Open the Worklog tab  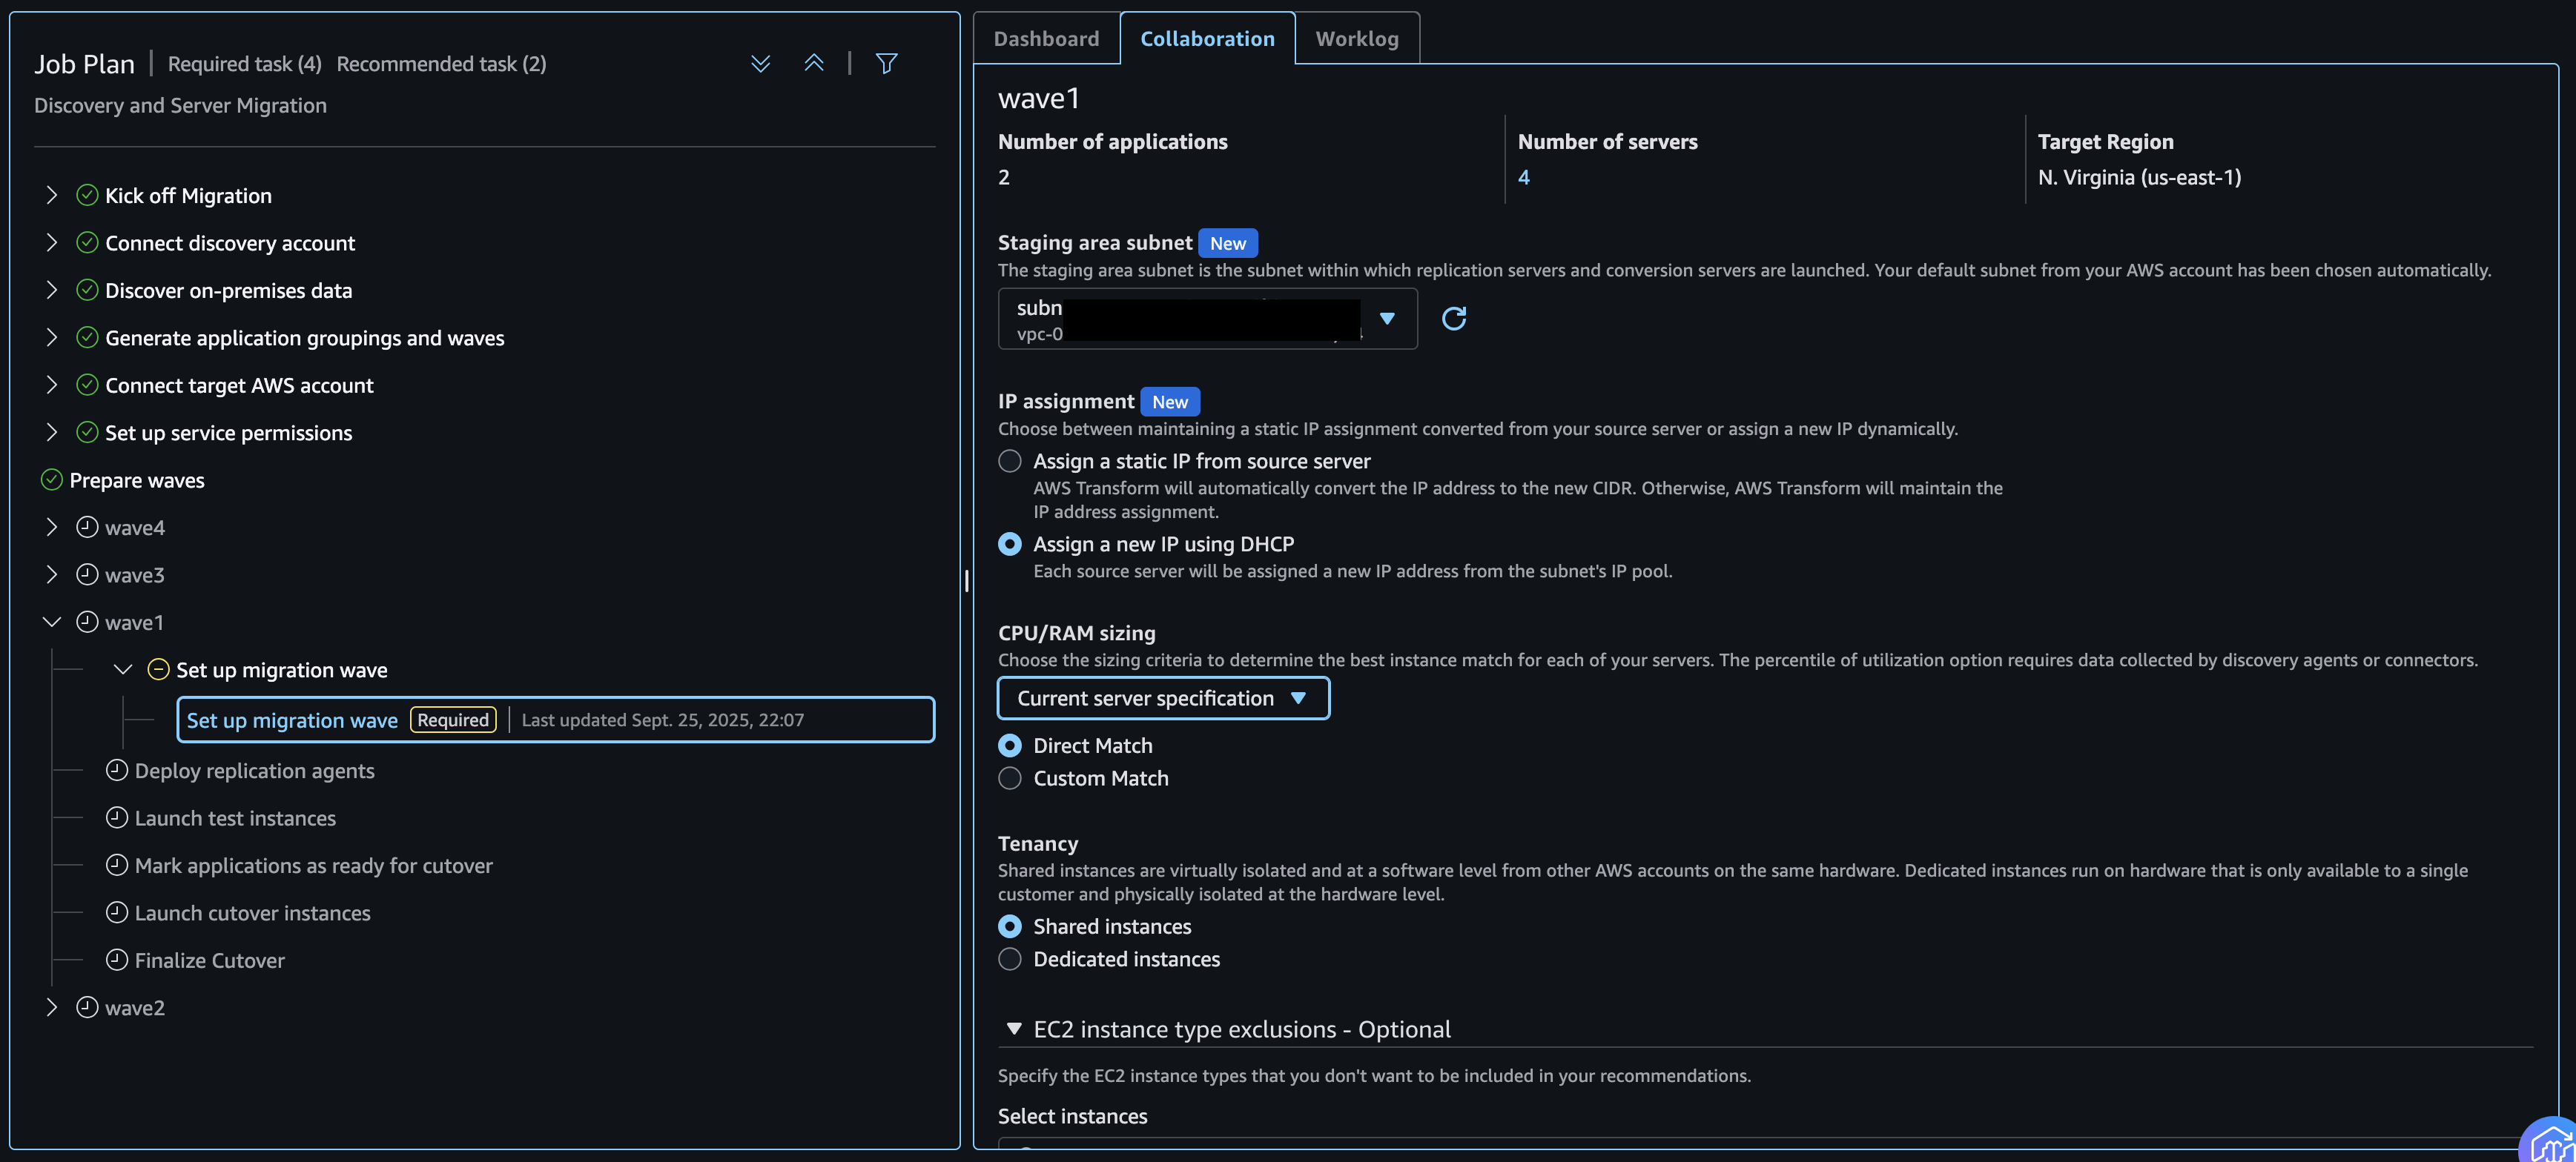pyautogui.click(x=1356, y=38)
